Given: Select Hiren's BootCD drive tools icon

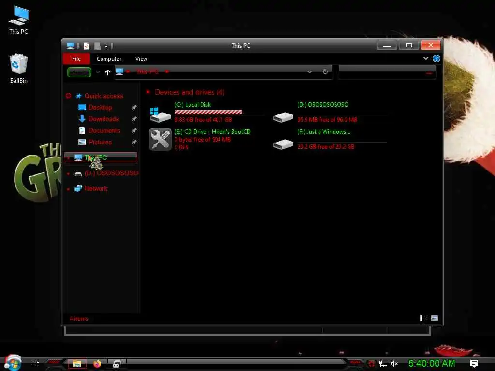Looking at the screenshot, I should pyautogui.click(x=160, y=140).
